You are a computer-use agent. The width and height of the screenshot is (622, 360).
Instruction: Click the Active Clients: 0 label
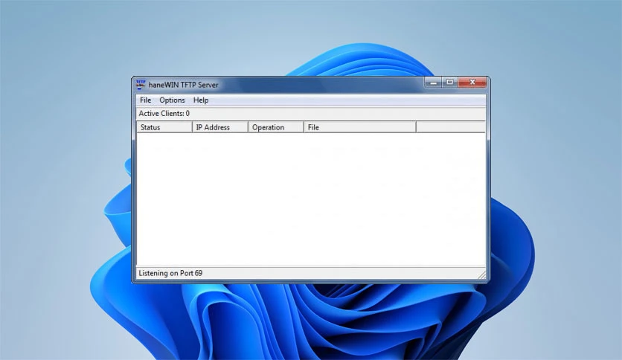pos(164,113)
